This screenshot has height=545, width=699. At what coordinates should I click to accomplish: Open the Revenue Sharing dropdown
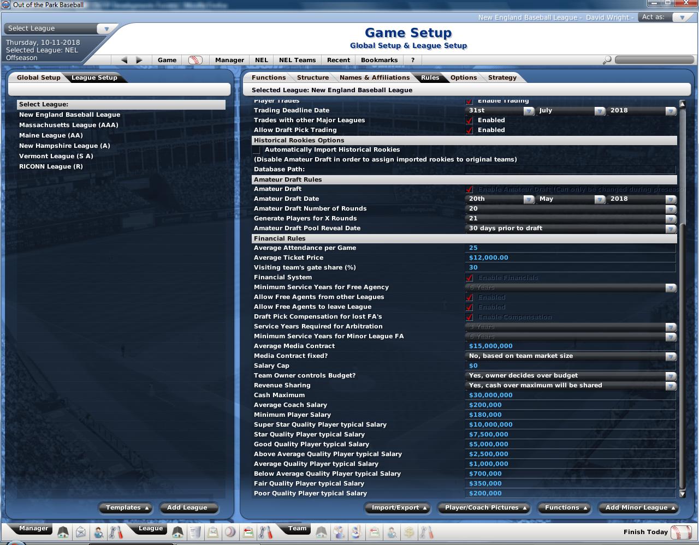pos(571,386)
